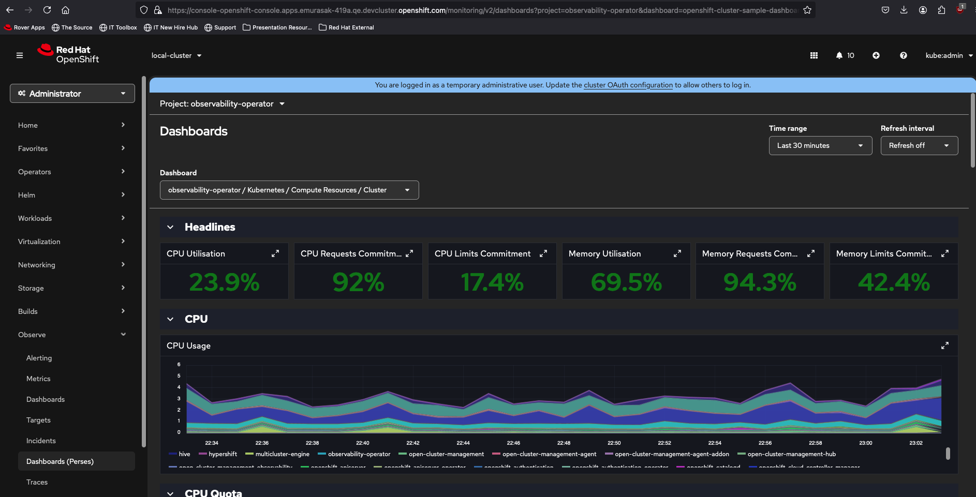Maximize the CPU Usage chart panel
The width and height of the screenshot is (976, 497).
pos(944,345)
